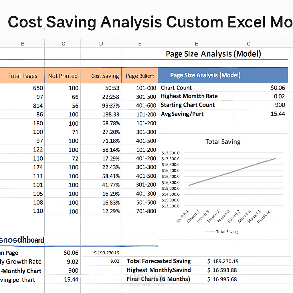The width and height of the screenshot is (293, 293).
Task: Select the '$-199-270.19' italic cell
Action: pyautogui.click(x=106, y=253)
